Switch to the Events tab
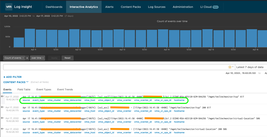This screenshot has width=267, height=137. click(x=7, y=90)
